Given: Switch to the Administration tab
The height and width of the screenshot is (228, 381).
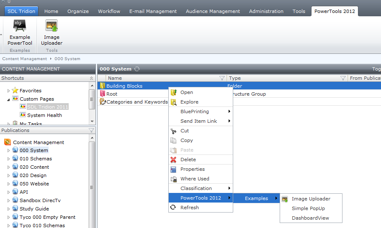Looking at the screenshot, I should pos(266,11).
